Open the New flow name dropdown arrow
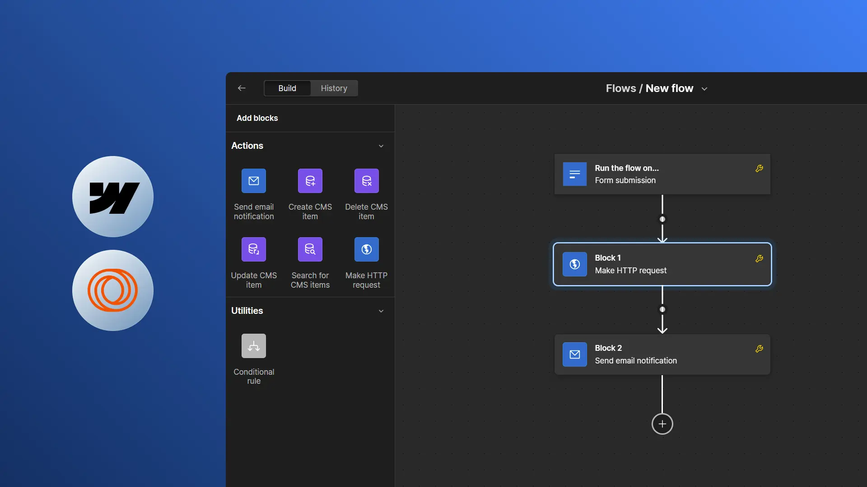 click(x=704, y=89)
